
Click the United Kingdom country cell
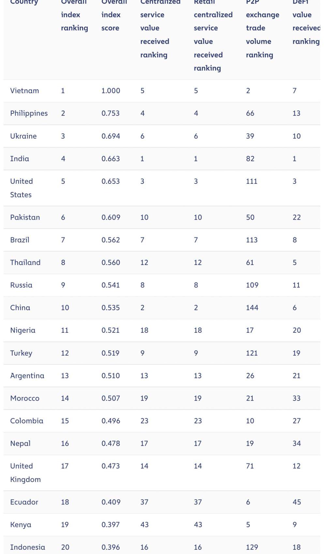click(25, 473)
